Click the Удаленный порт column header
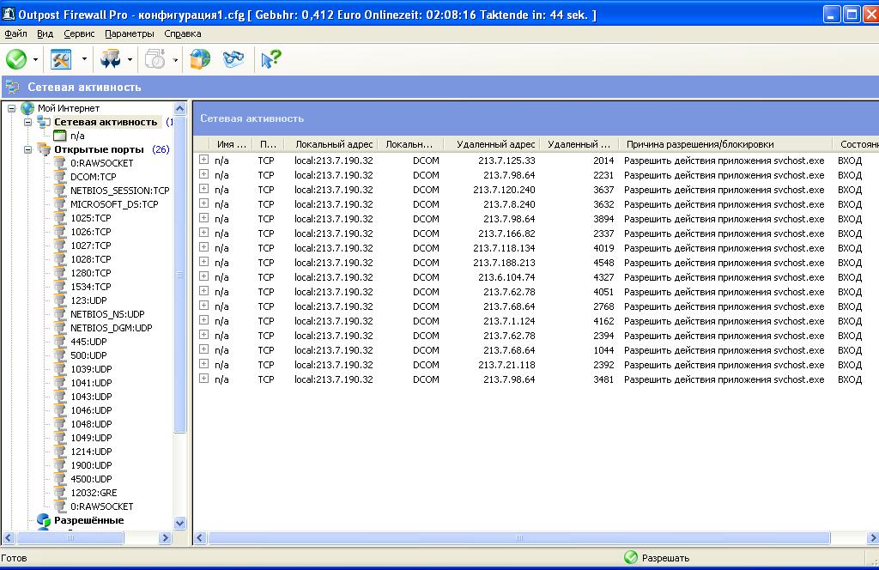Screen dimensions: 879x570 (579, 144)
